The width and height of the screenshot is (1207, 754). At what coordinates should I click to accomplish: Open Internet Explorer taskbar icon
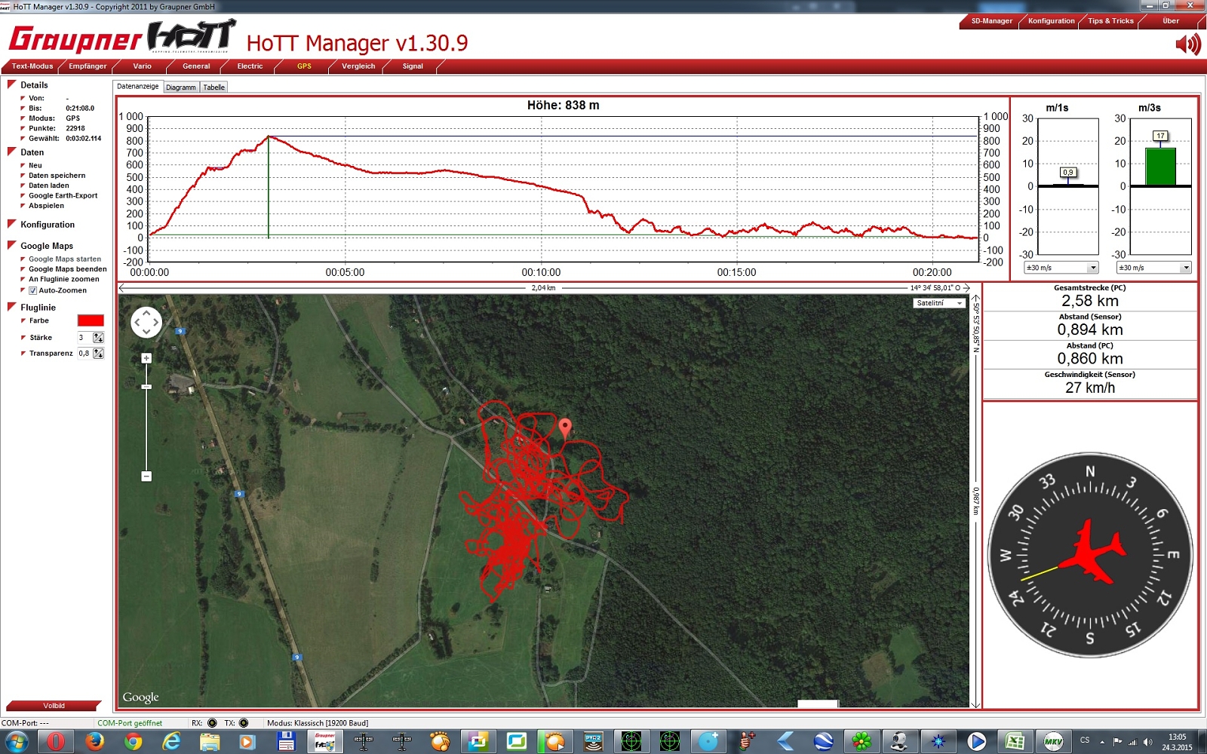[171, 742]
